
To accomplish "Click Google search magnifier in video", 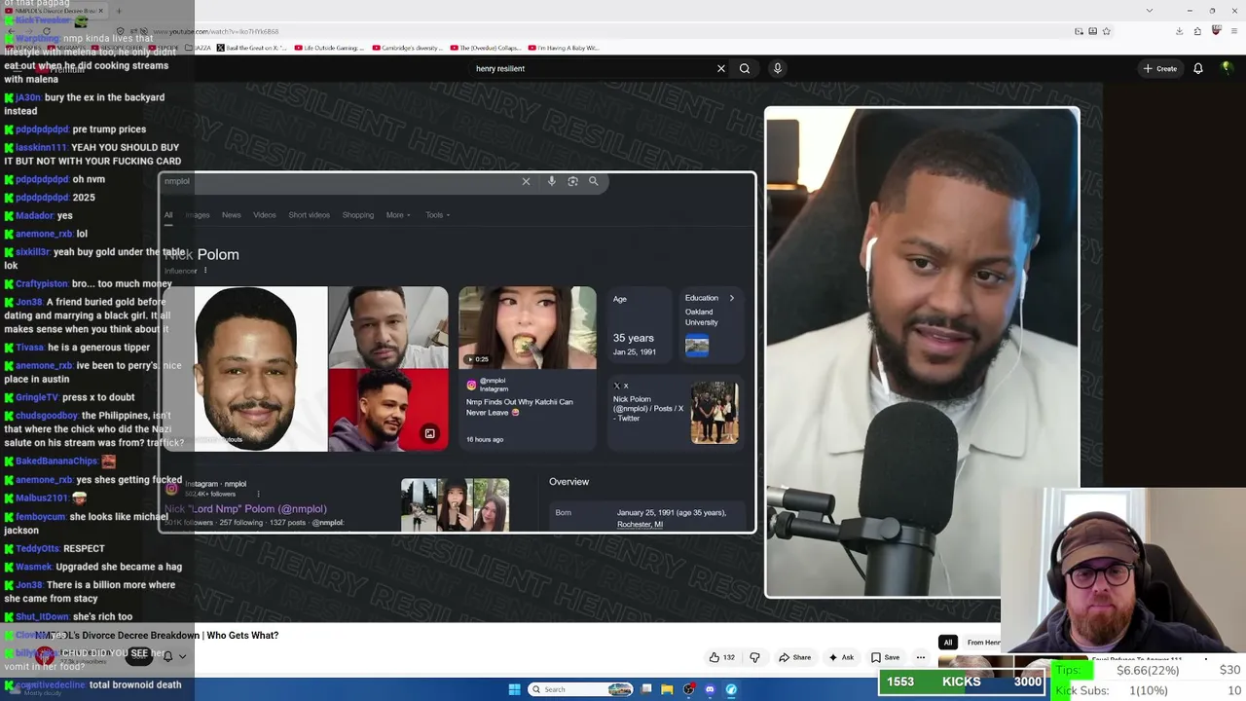I will pos(593,181).
